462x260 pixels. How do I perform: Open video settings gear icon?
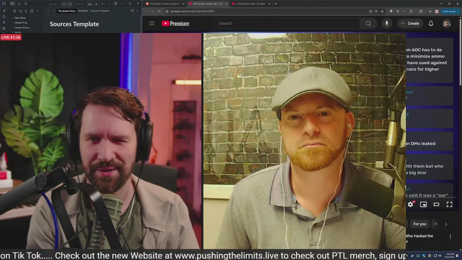tap(410, 204)
